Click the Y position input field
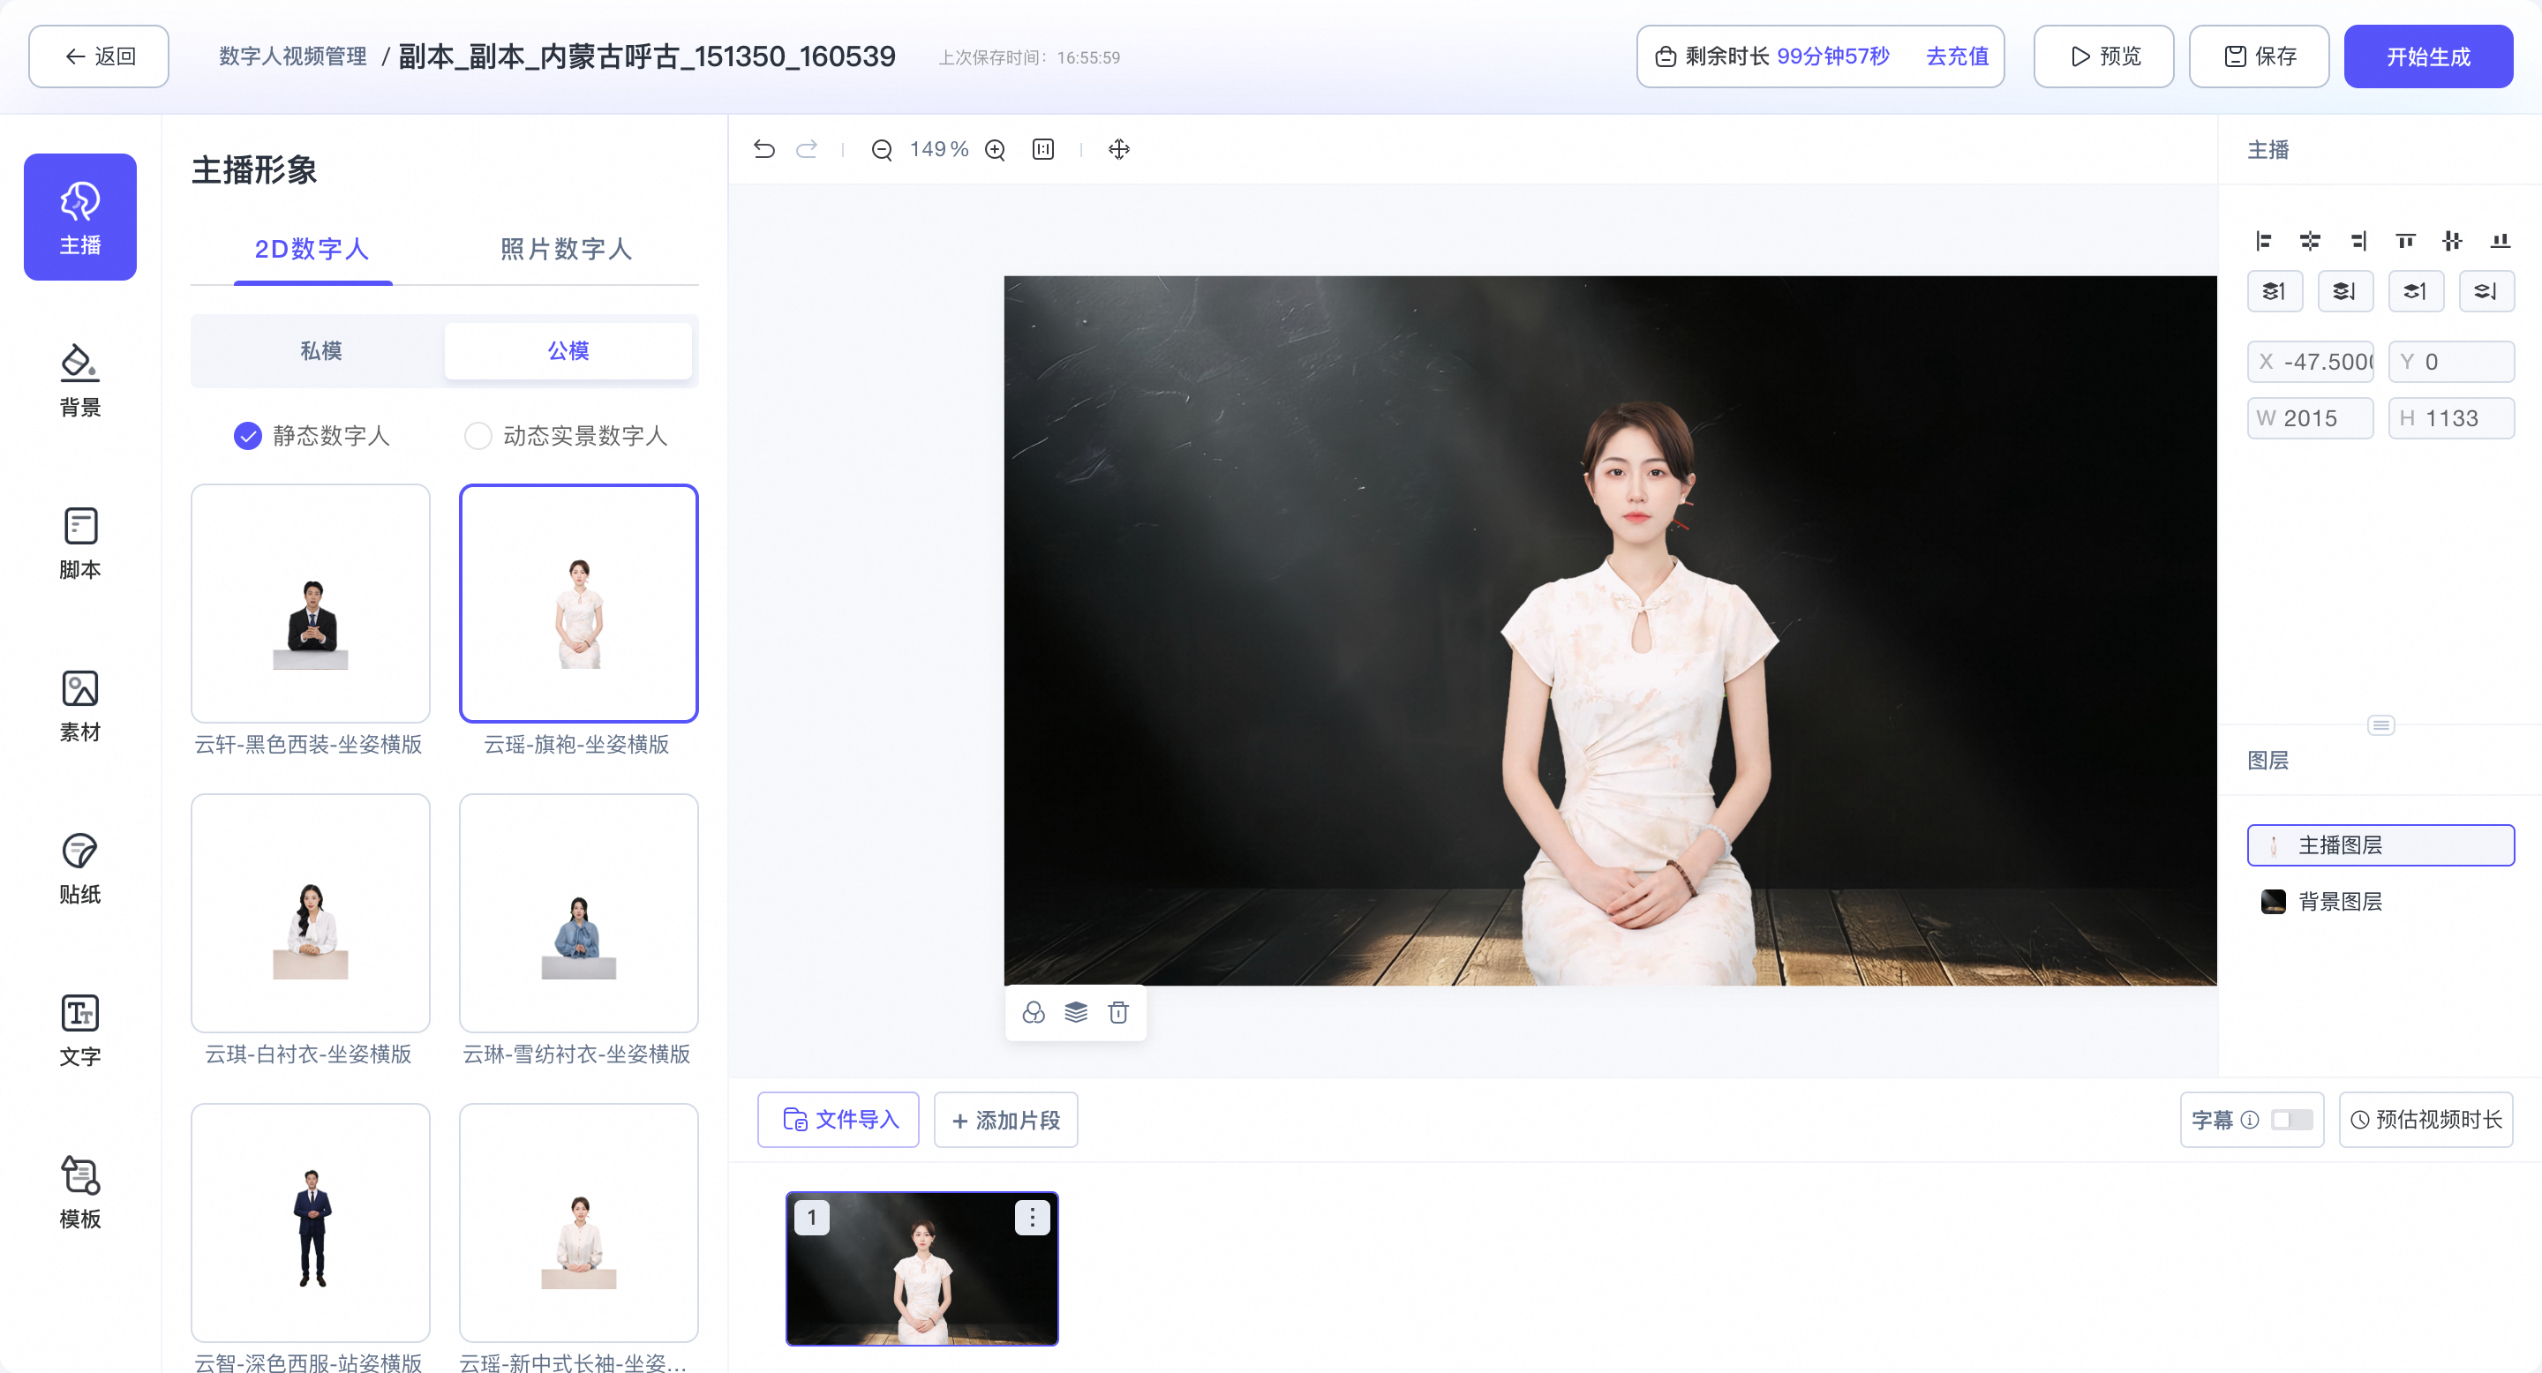This screenshot has height=1373, width=2542. coord(2451,362)
